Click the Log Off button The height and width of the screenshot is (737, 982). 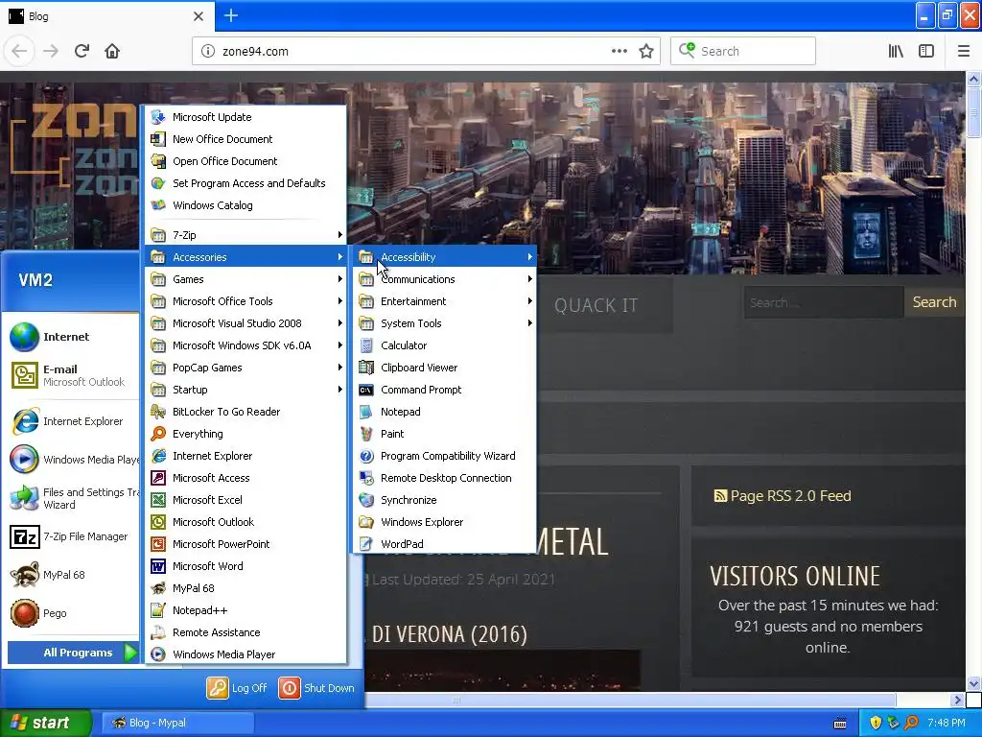238,687
